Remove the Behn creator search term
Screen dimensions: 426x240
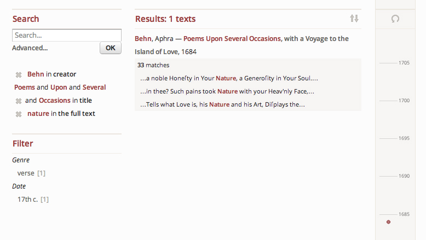pos(18,74)
